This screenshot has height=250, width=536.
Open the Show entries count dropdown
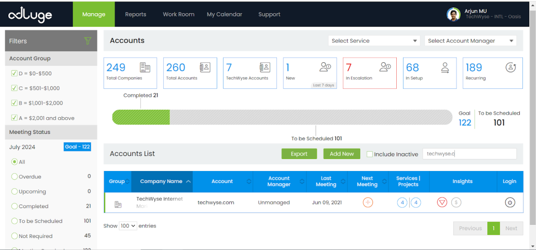(x=127, y=226)
